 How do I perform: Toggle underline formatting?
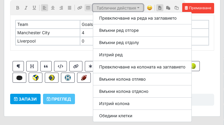[x=34, y=8]
